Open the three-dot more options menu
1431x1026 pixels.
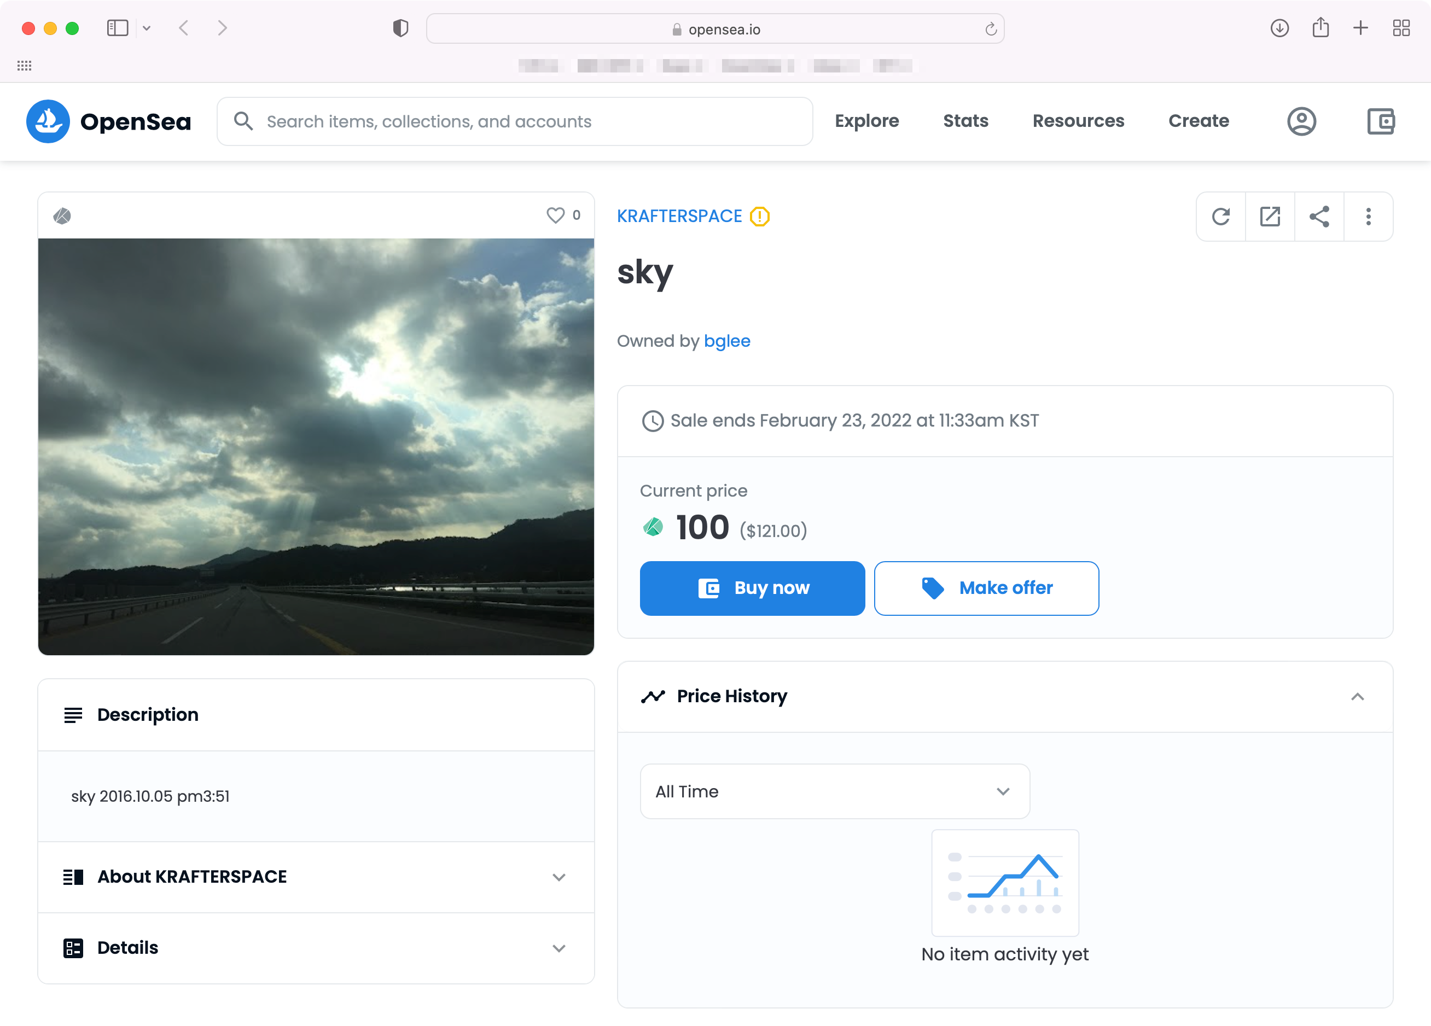tap(1368, 217)
